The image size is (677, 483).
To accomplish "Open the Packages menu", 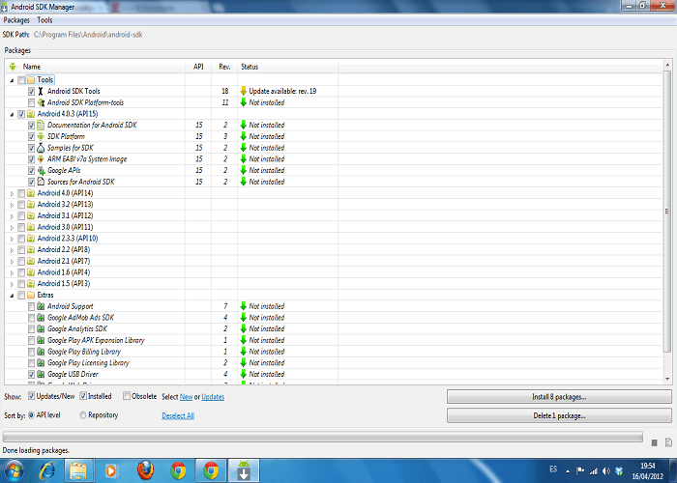I will (x=16, y=20).
